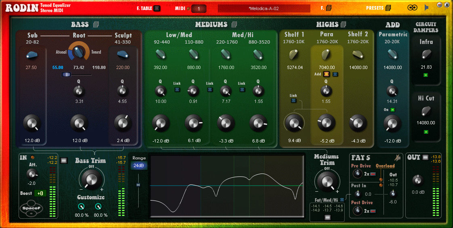
Task: Click the Mediums Trim knob
Action: (327, 181)
